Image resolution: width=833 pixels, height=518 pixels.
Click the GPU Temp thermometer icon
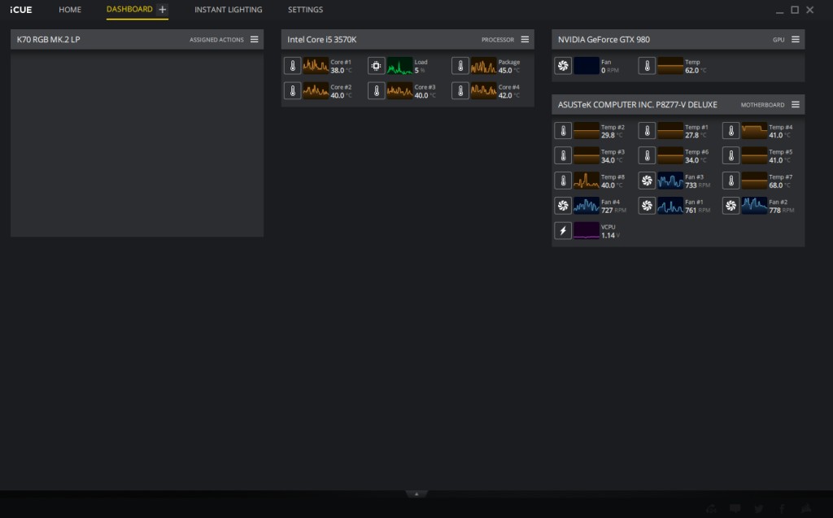tap(647, 66)
